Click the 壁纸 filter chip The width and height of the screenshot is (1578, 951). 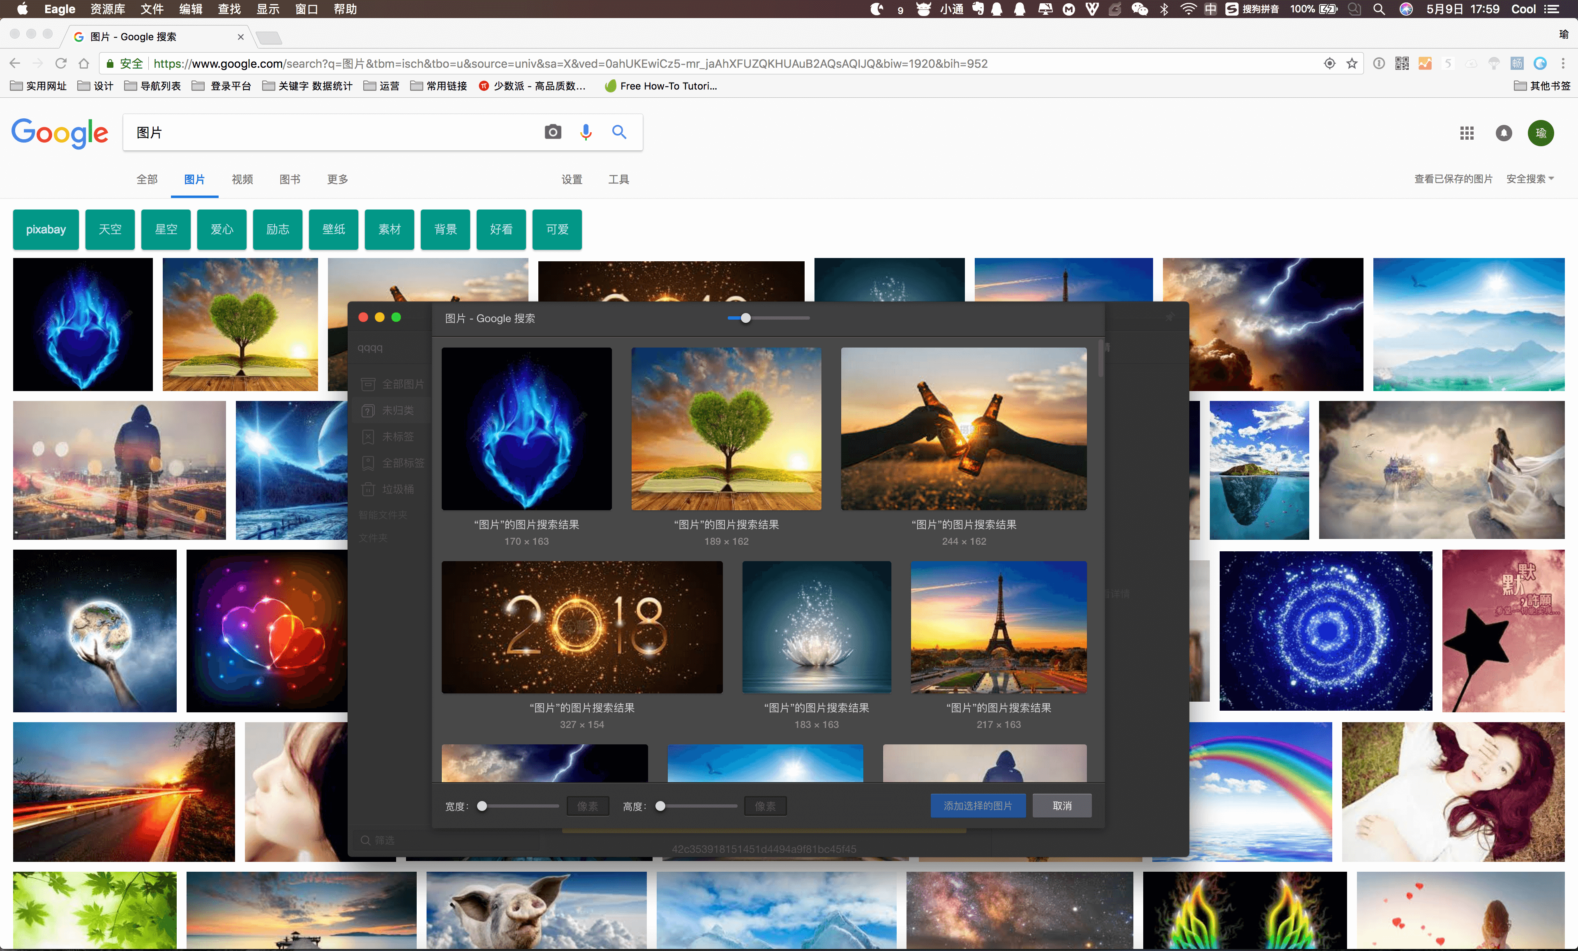(334, 229)
